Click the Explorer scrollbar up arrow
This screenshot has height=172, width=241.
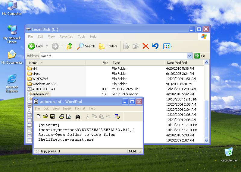[206, 62]
